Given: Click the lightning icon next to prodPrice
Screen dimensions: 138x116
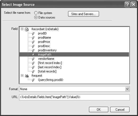Looking at the screenshot, I should [33, 42].
